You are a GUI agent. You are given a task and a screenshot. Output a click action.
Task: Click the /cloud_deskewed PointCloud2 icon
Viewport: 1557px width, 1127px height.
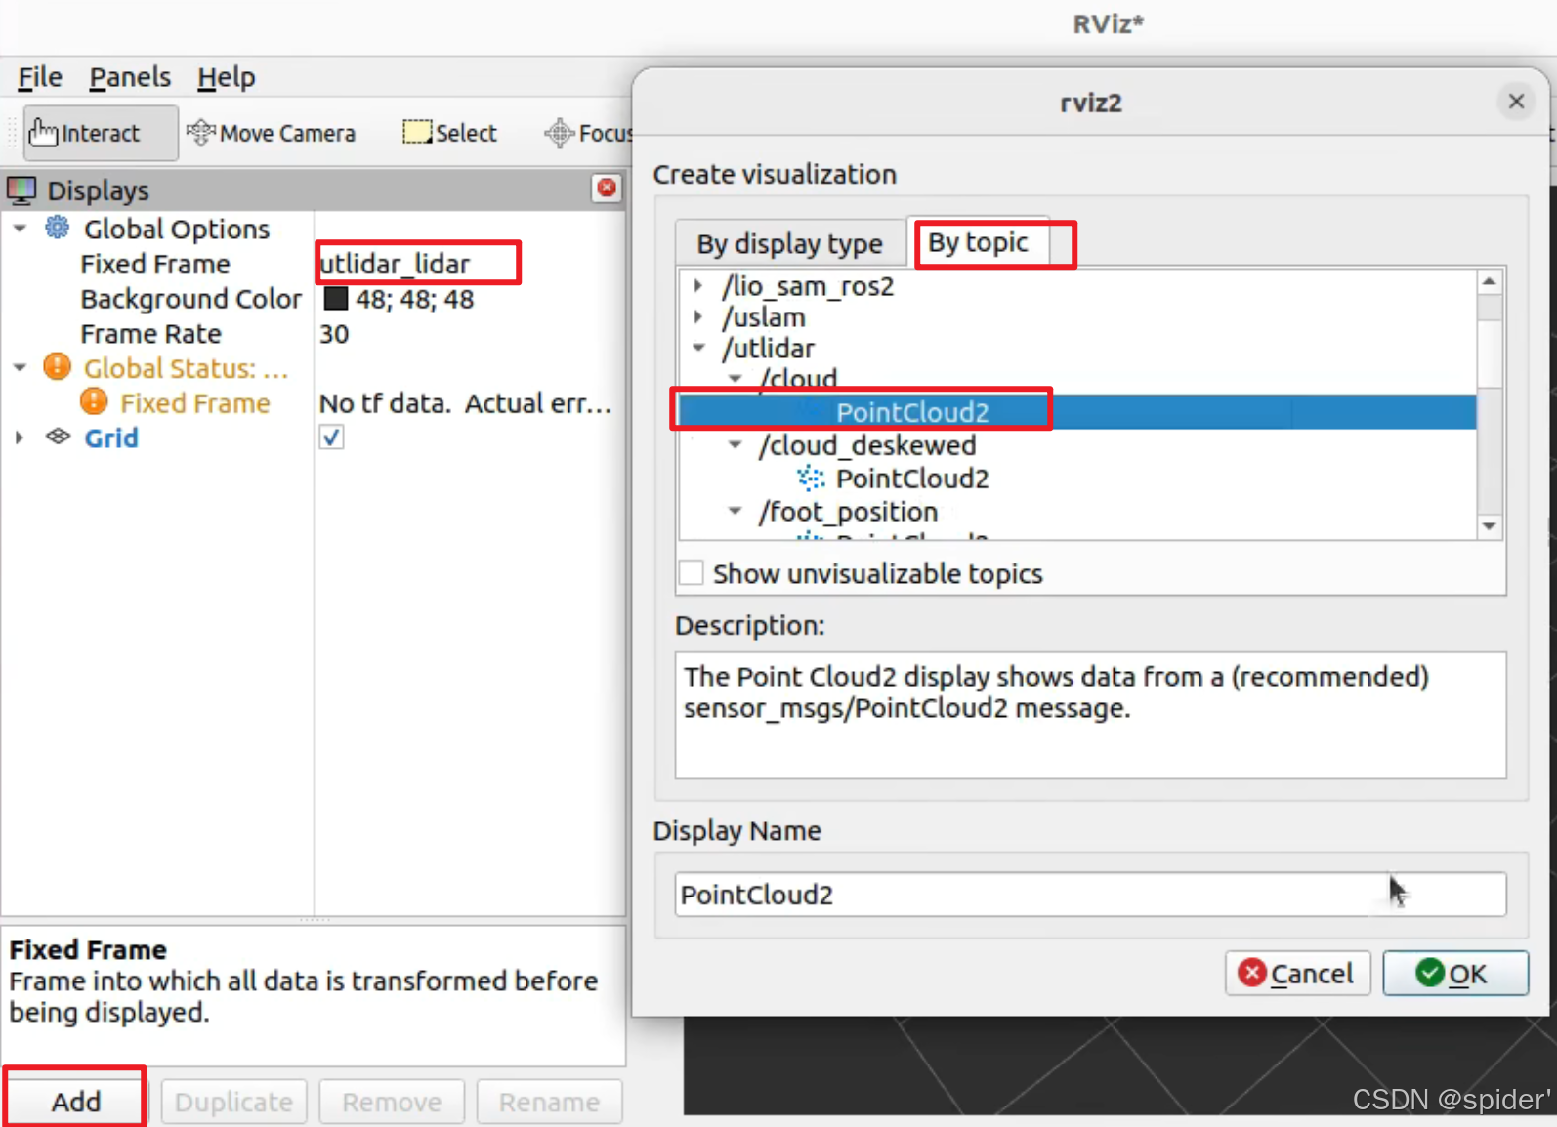(x=811, y=478)
